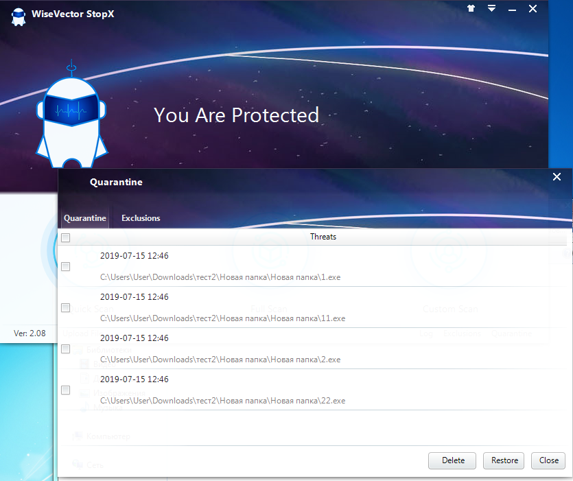Open the main menu dropdown arrow icon

tap(491, 8)
